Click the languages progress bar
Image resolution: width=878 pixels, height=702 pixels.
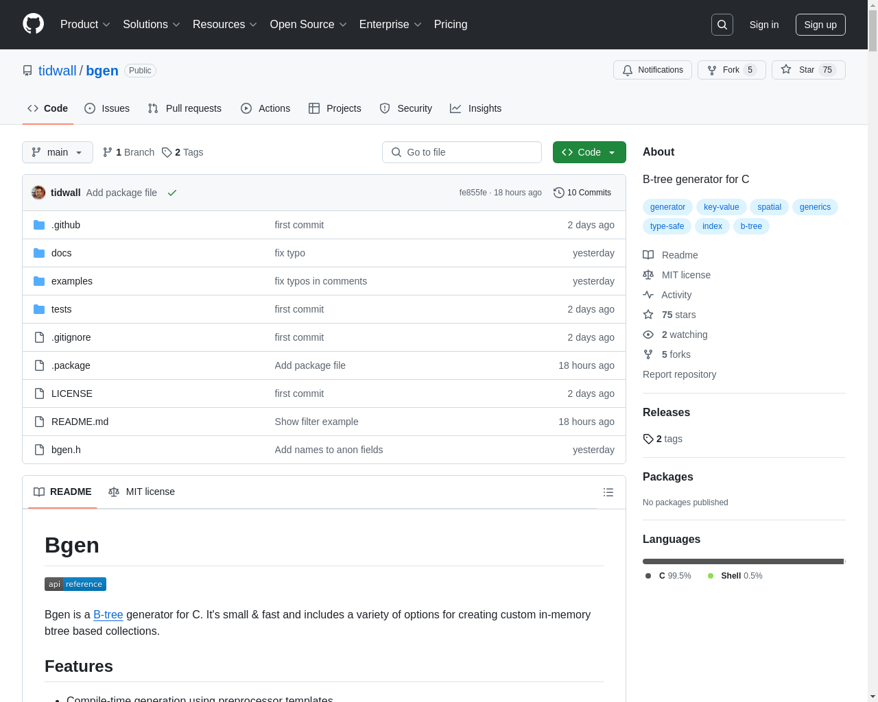tap(744, 561)
